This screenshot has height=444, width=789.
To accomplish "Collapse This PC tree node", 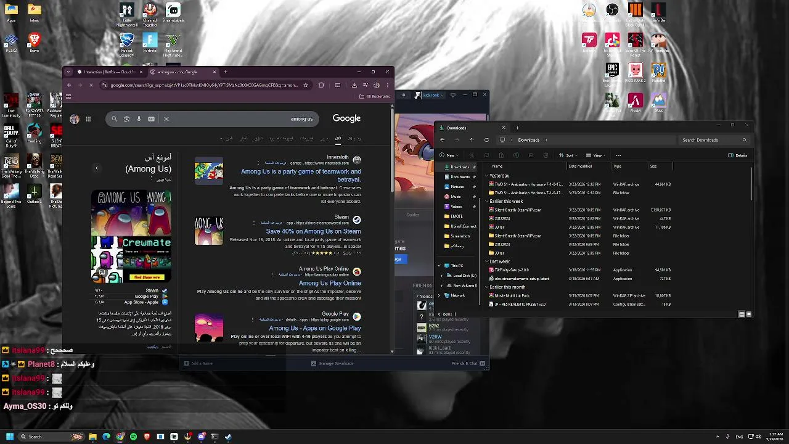I will pos(439,266).
